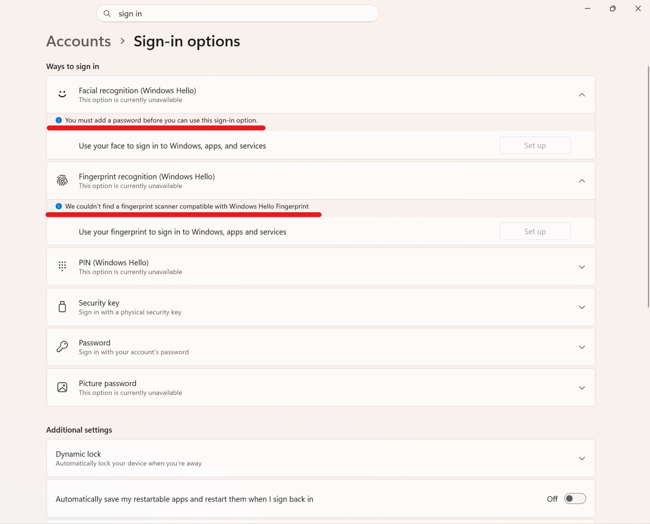The height and width of the screenshot is (524, 650).
Task: Click the Facial recognition smiley face icon
Action: 62,94
